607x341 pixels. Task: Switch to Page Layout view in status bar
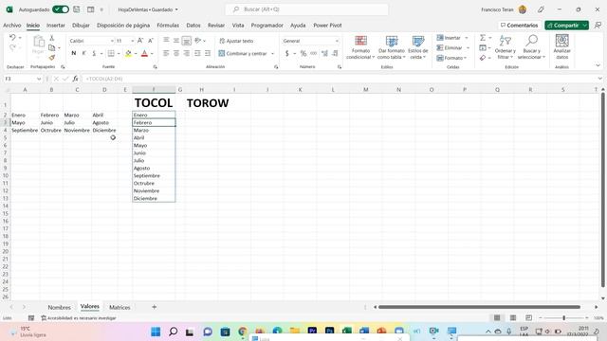click(513, 318)
